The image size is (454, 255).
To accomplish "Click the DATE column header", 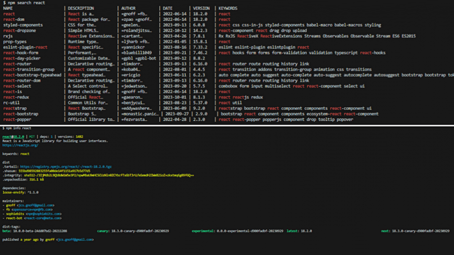I will click(x=168, y=8).
